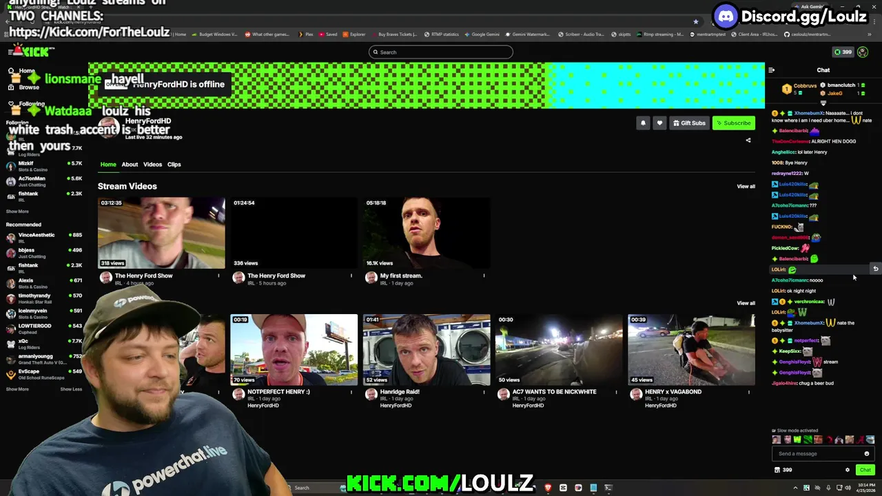View all Stream Videos
Viewport: 882px width, 496px height.
click(x=746, y=187)
